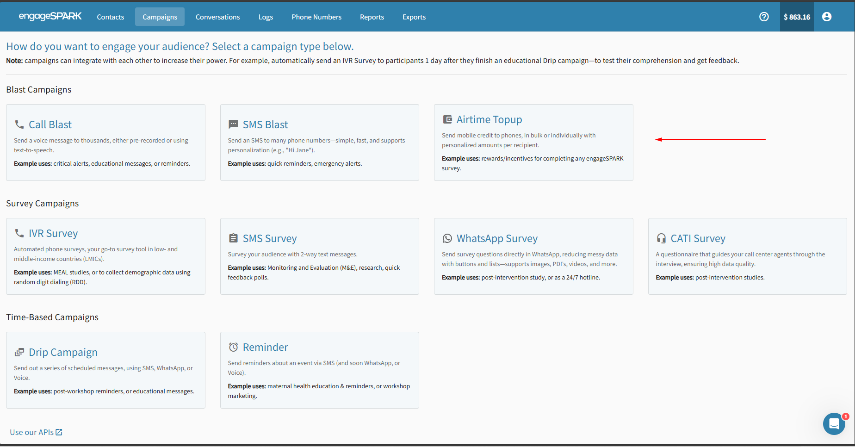855x447 pixels.
Task: Open the Contacts menu
Action: pos(110,17)
